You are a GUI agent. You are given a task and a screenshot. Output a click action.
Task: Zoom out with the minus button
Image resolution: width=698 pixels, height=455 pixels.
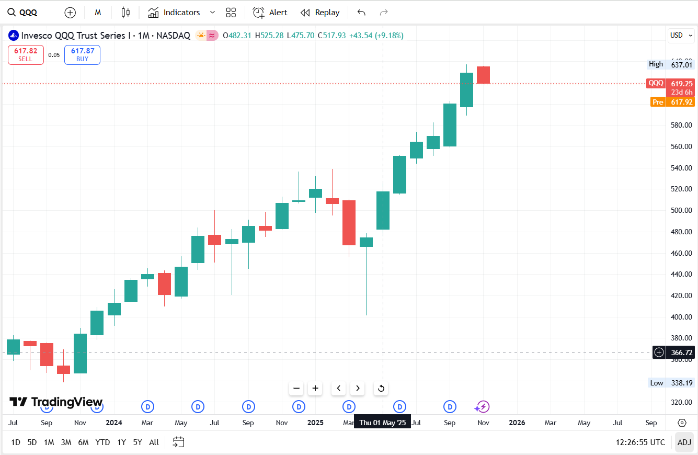[296, 388]
